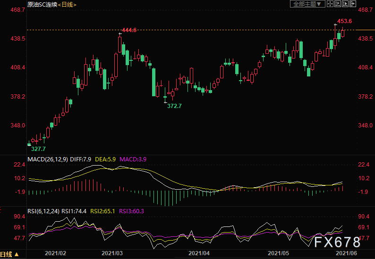This screenshot has height=259, width=375.
Task: Click the 原油SC连续 contract title
Action: [x=41, y=4]
